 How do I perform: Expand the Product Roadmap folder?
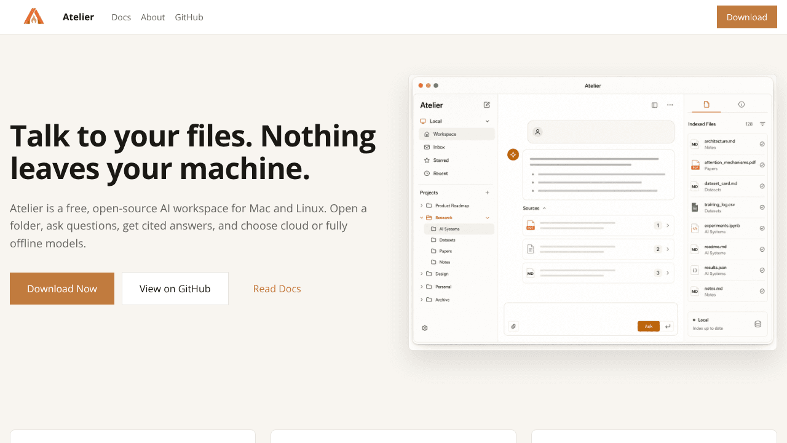422,206
